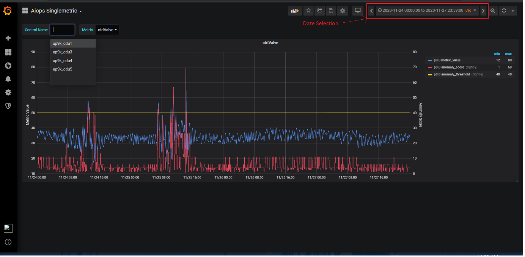This screenshot has height=257, width=525.
Task: Open the Metric ctrlValve dropdown
Action: click(x=107, y=30)
